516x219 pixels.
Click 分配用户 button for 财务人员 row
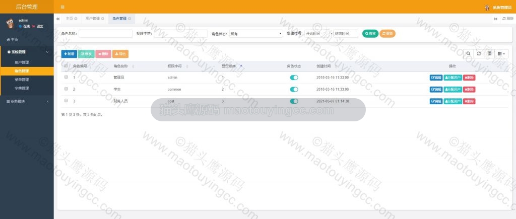[453, 101]
